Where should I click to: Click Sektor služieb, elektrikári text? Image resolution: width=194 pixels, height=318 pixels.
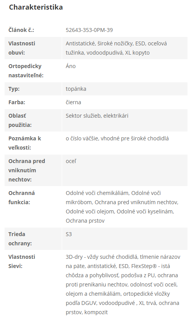pos(97,116)
